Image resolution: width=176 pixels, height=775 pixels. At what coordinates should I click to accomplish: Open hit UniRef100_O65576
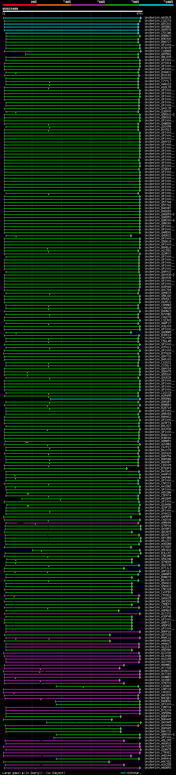click(x=158, y=30)
